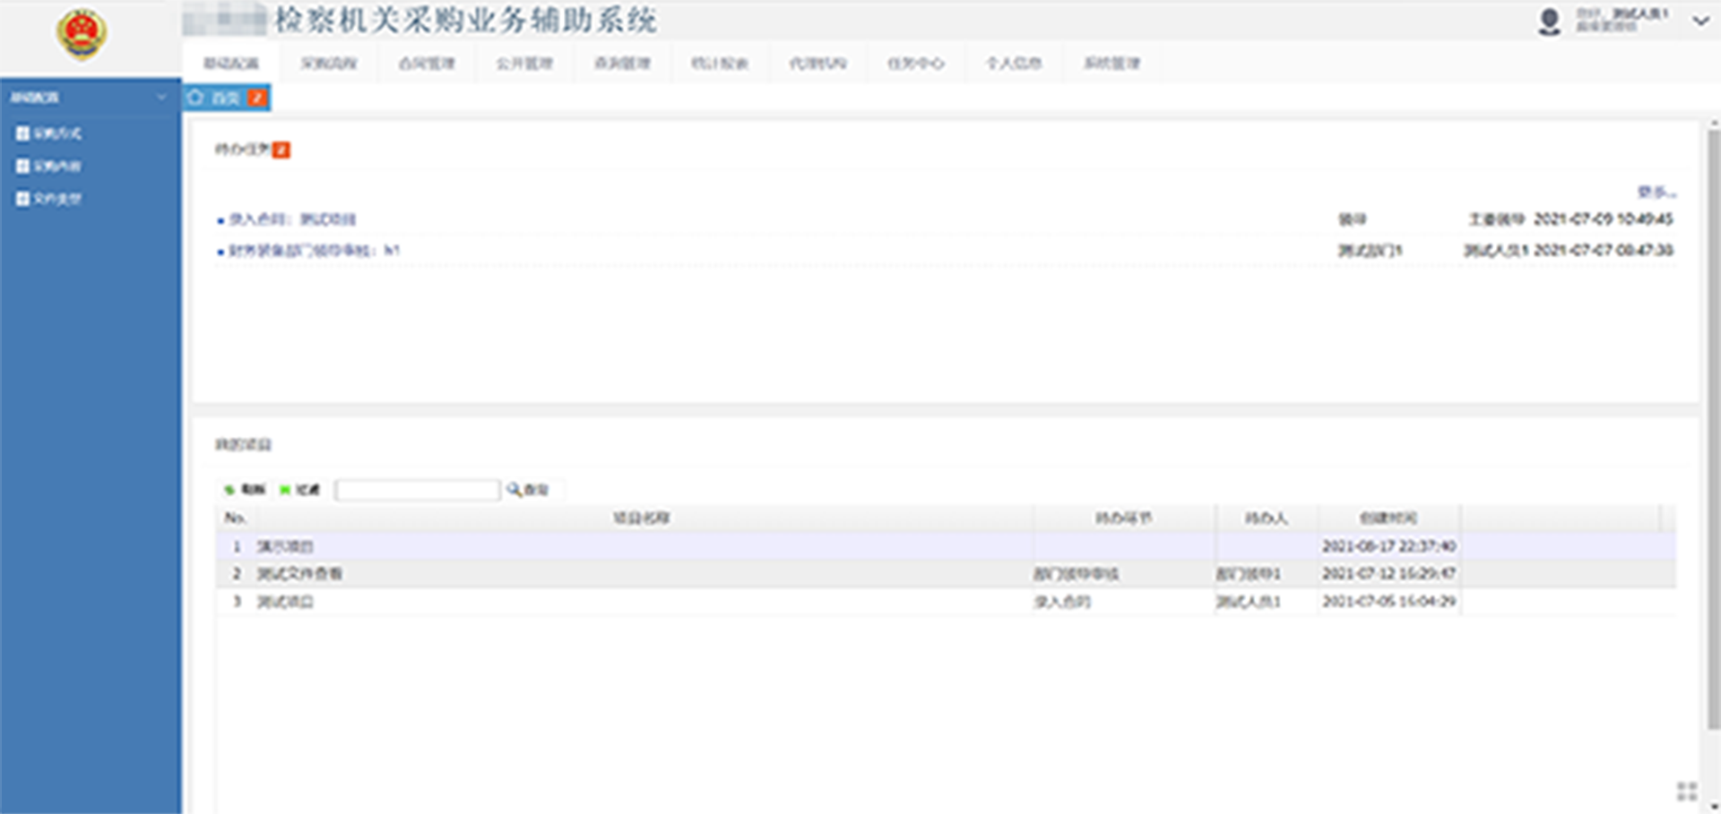
Task: Click the plus icon beside 采购方式
Action: tap(22, 133)
